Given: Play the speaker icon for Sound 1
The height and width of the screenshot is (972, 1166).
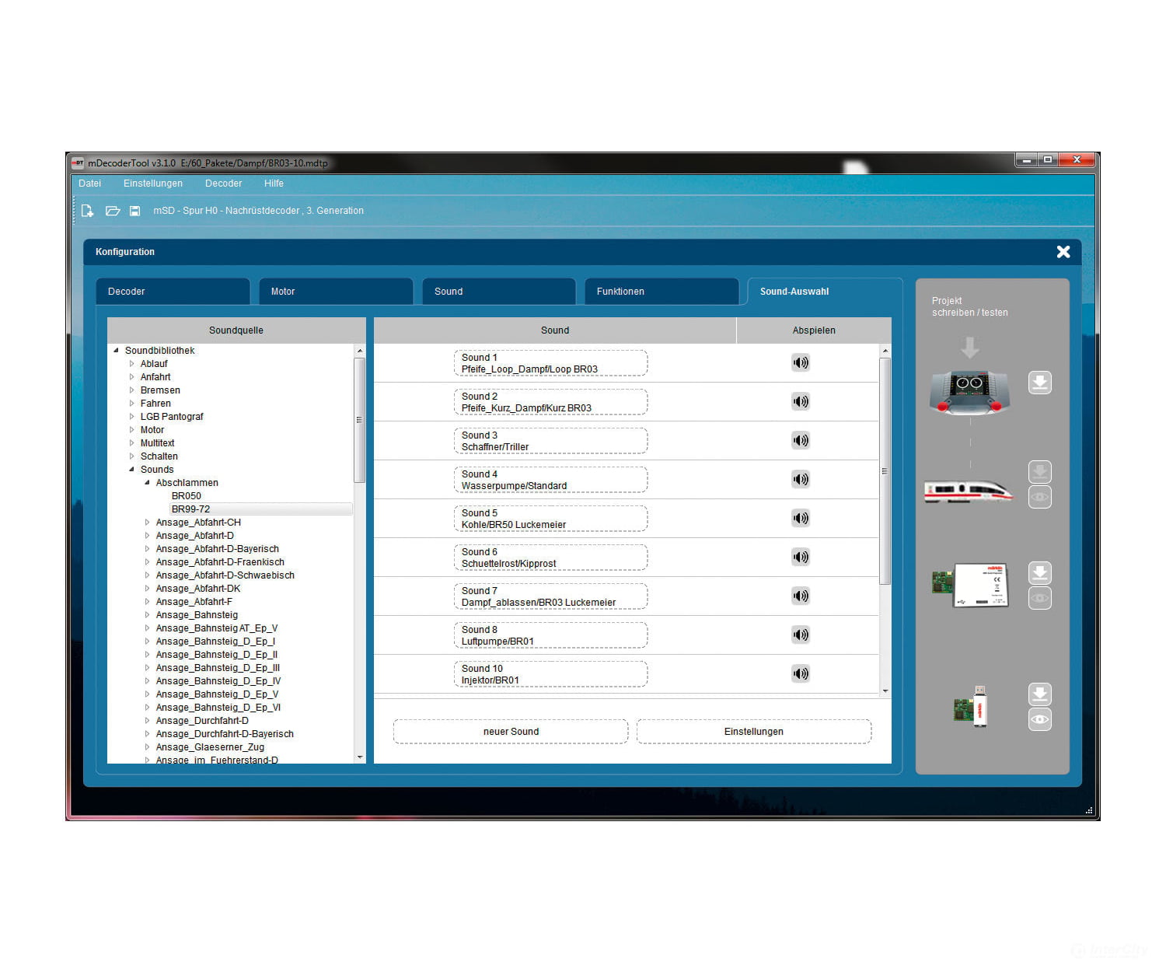Looking at the screenshot, I should point(801,362).
